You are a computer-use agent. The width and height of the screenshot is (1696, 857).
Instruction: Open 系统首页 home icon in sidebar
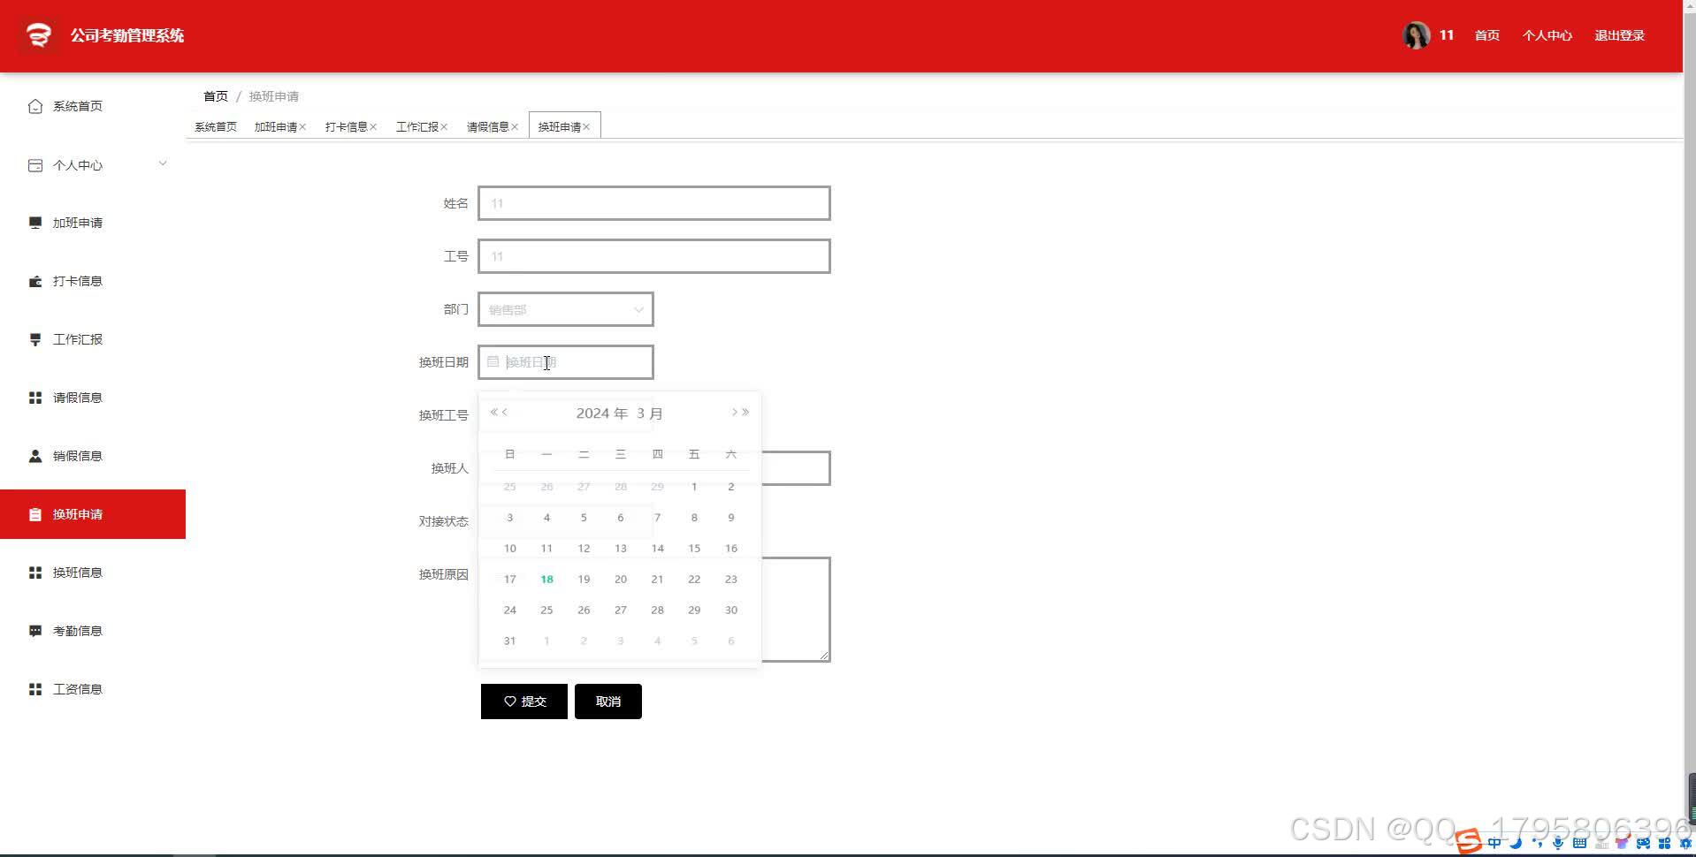tap(35, 106)
